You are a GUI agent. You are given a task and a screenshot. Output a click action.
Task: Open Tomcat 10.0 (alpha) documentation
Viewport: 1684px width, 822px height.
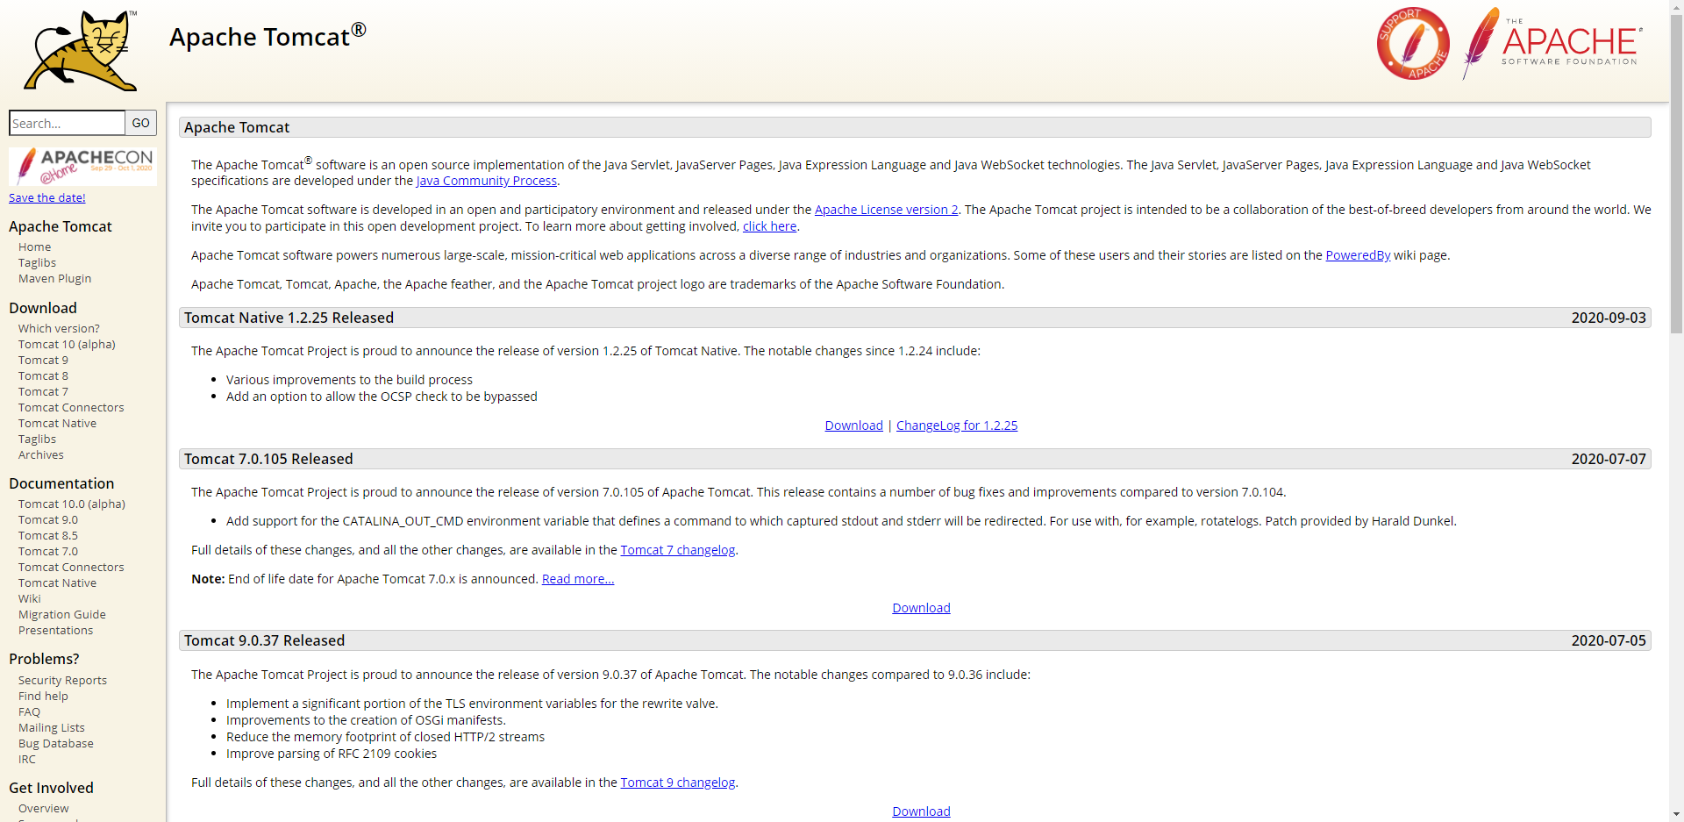[72, 504]
